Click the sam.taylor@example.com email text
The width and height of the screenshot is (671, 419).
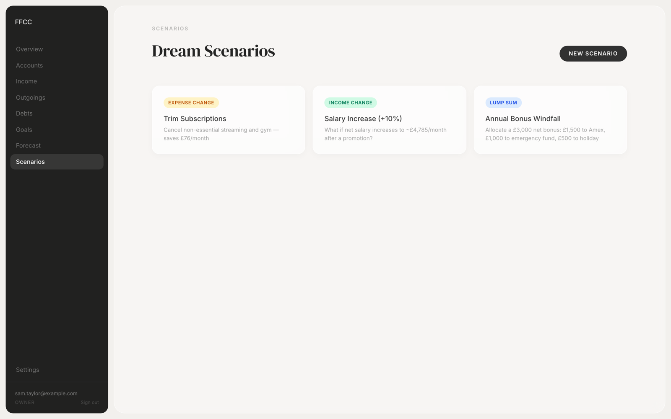46,393
